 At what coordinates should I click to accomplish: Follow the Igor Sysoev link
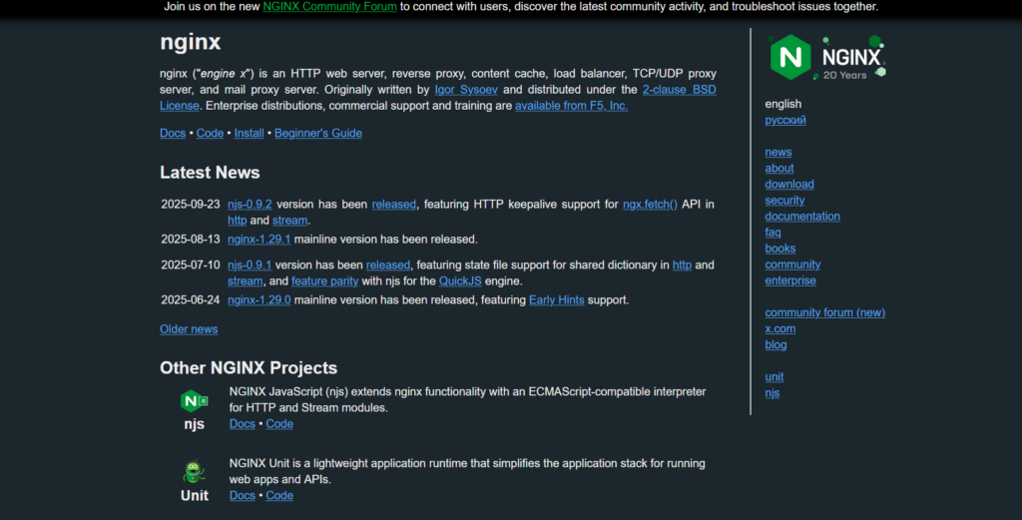tap(465, 90)
